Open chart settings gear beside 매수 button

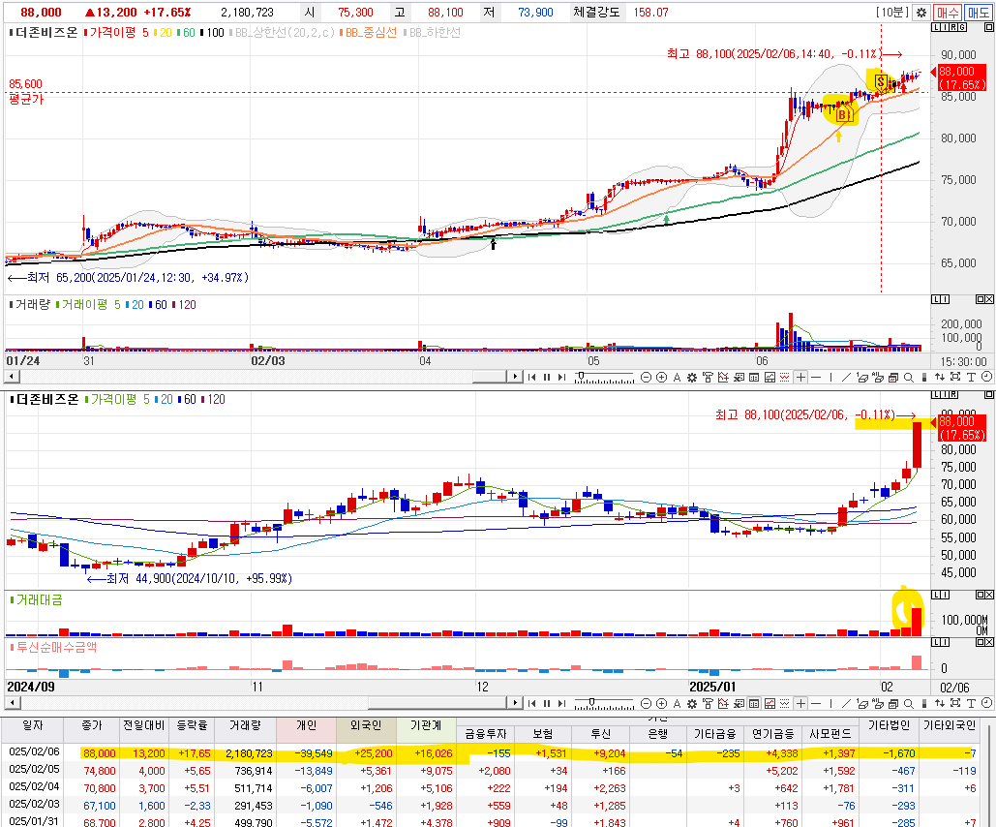tap(921, 12)
